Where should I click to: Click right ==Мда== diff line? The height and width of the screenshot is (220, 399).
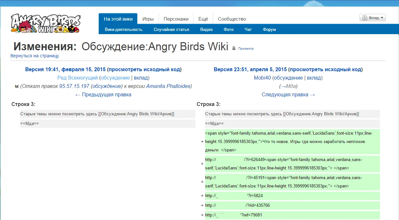click(x=293, y=124)
